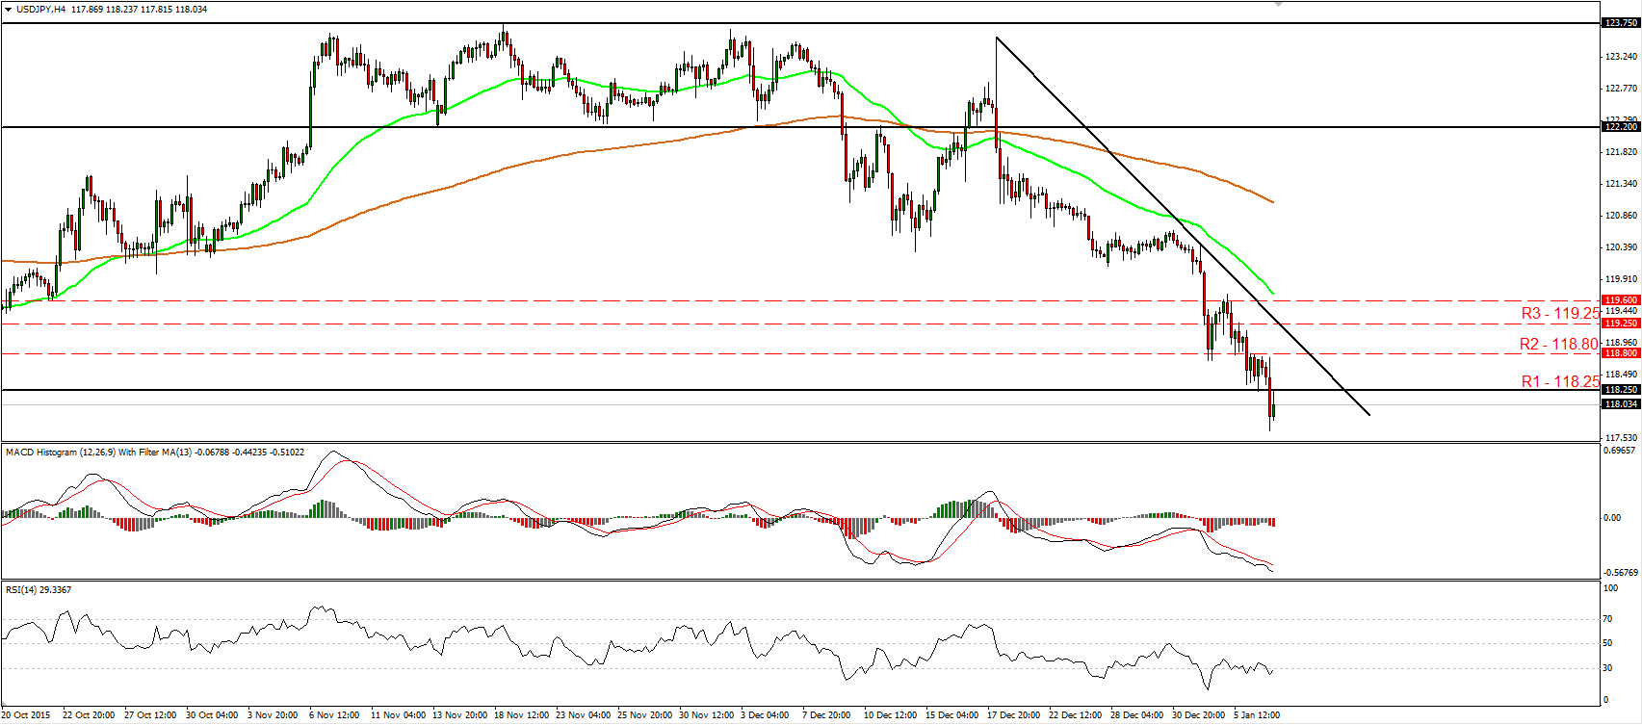The image size is (1642, 725).
Task: Click the 123.240 price scale value
Action: (x=1622, y=57)
